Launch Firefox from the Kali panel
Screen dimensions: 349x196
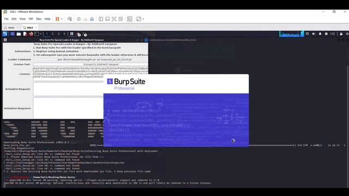(31, 34)
